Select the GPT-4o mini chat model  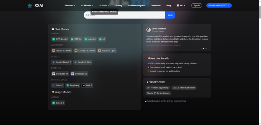click(60, 39)
